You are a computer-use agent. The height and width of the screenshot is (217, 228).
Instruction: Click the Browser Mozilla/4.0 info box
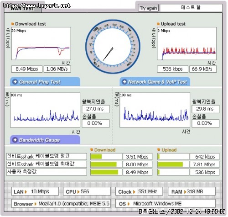61,204
